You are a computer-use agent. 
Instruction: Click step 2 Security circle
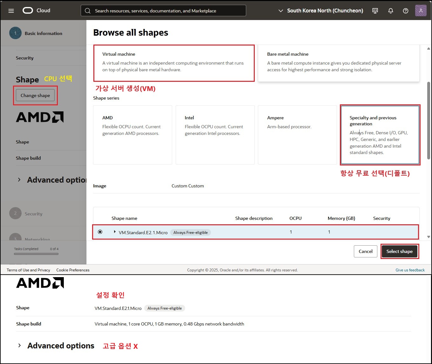[15, 213]
